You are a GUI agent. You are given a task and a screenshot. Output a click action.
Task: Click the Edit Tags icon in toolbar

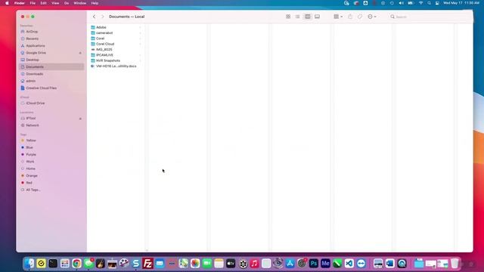coord(360,17)
